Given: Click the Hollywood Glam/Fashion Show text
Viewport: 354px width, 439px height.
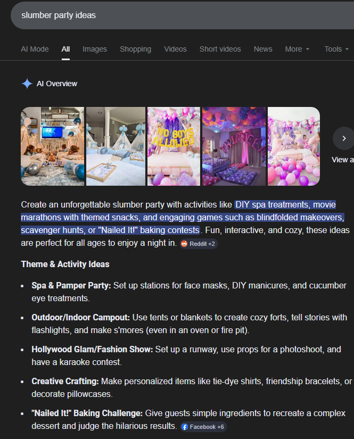Looking at the screenshot, I should coord(92,350).
